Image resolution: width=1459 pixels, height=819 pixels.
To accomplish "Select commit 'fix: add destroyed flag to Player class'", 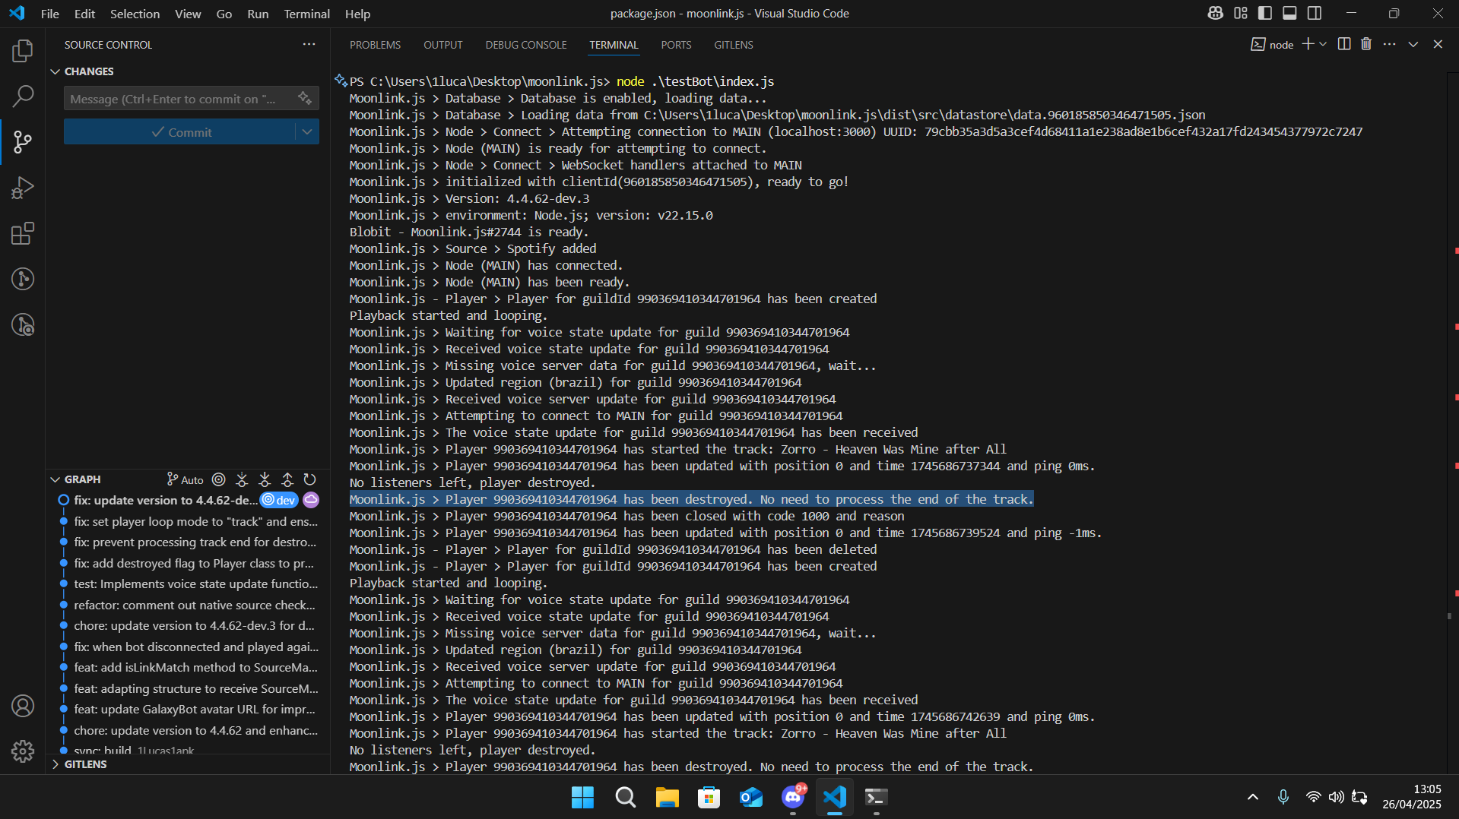I will pos(188,563).
